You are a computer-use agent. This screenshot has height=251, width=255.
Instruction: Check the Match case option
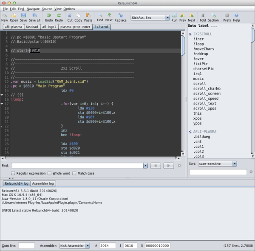tap(74, 173)
